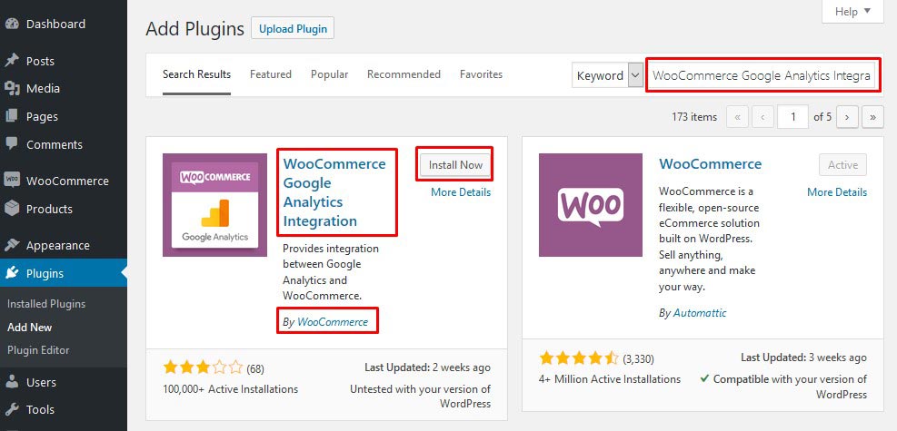Select the Plugins menu item
Viewport: 897px width, 431px height.
64,273
